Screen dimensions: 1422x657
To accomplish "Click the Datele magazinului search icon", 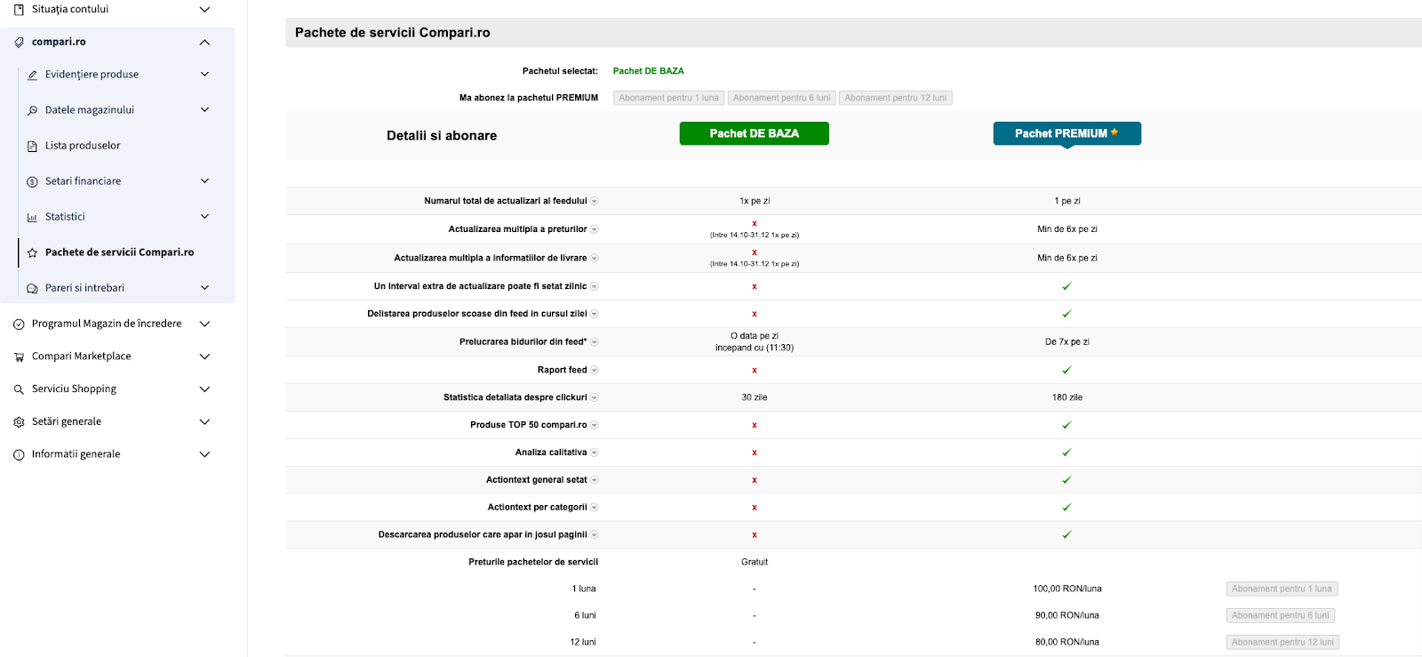I will pyautogui.click(x=32, y=110).
